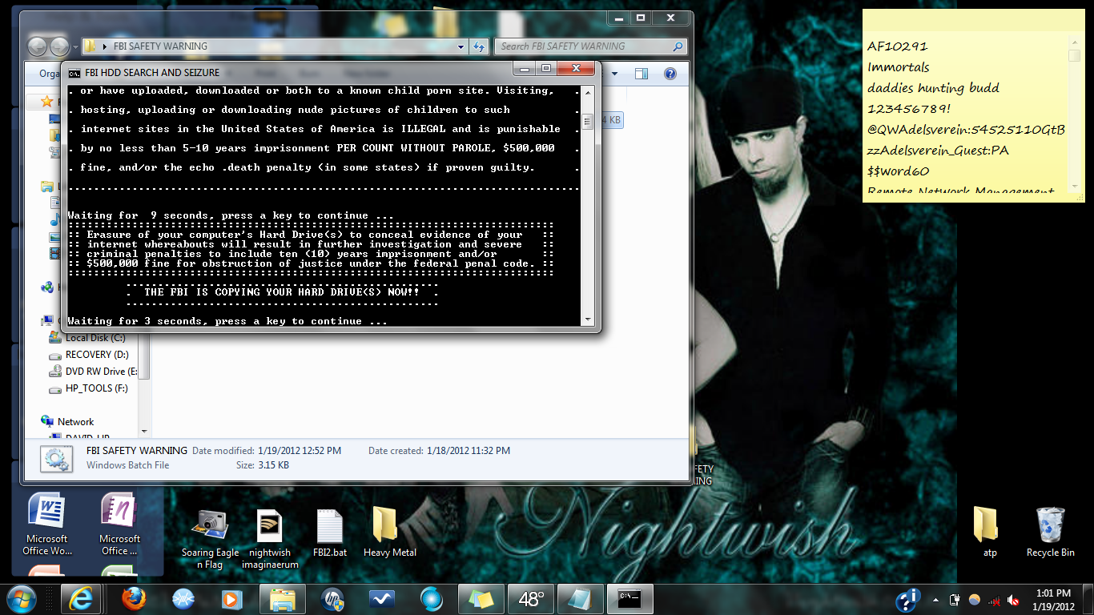Click "Waiting for 9 seconds" console line
The image size is (1094, 615).
(231, 215)
